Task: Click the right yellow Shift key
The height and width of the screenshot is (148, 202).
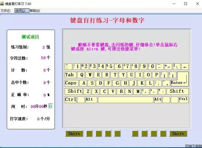Action: tap(178, 91)
